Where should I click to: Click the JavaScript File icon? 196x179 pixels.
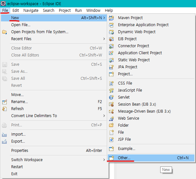(x=111, y=90)
